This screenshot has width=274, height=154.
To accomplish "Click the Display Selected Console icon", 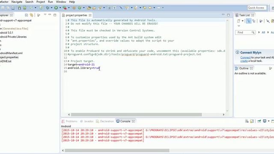I will [x=265, y=121].
